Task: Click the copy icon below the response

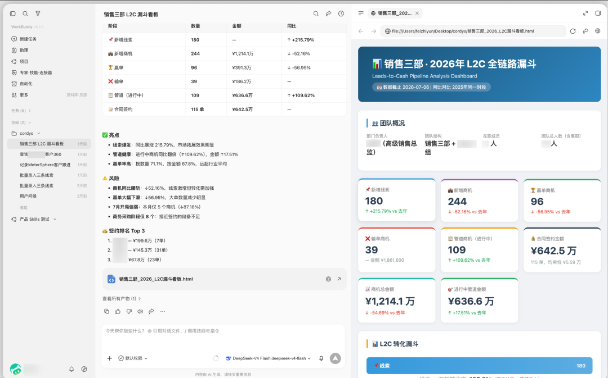Action: 106,312
